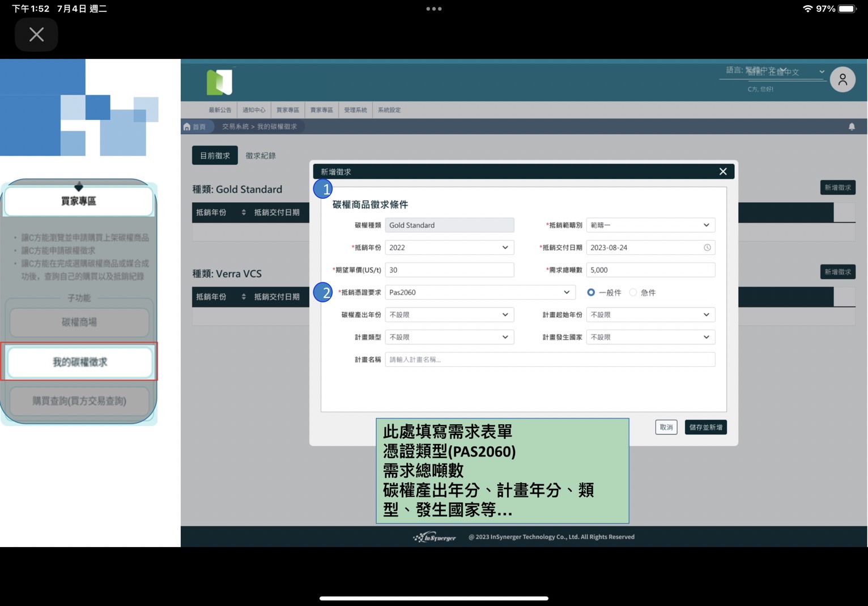Click the 我的碳權徵求 breadcrumb
The width and height of the screenshot is (868, 606).
click(277, 127)
